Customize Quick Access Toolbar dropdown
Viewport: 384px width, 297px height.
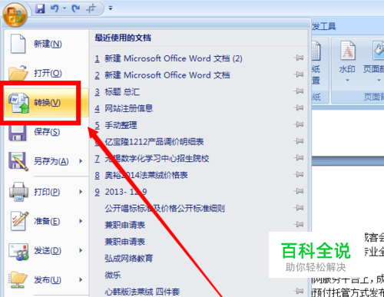coord(111,8)
